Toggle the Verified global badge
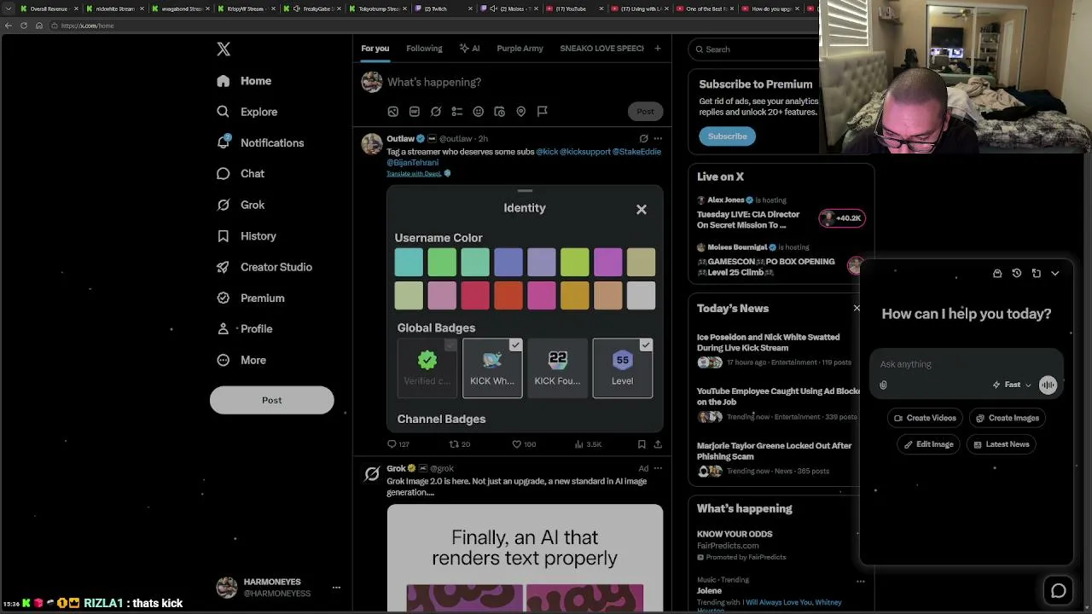 coord(427,368)
